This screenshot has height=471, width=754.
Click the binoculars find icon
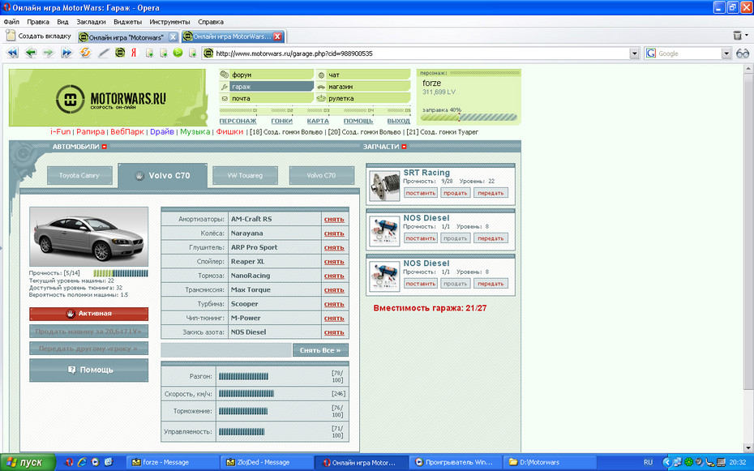[743, 54]
